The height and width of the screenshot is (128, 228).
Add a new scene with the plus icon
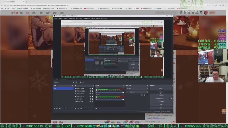click(54, 109)
